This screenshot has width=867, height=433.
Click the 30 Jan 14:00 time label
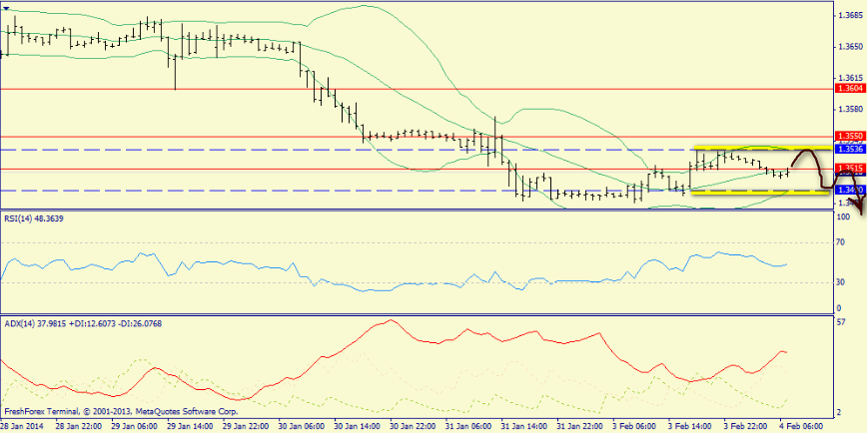tap(356, 427)
